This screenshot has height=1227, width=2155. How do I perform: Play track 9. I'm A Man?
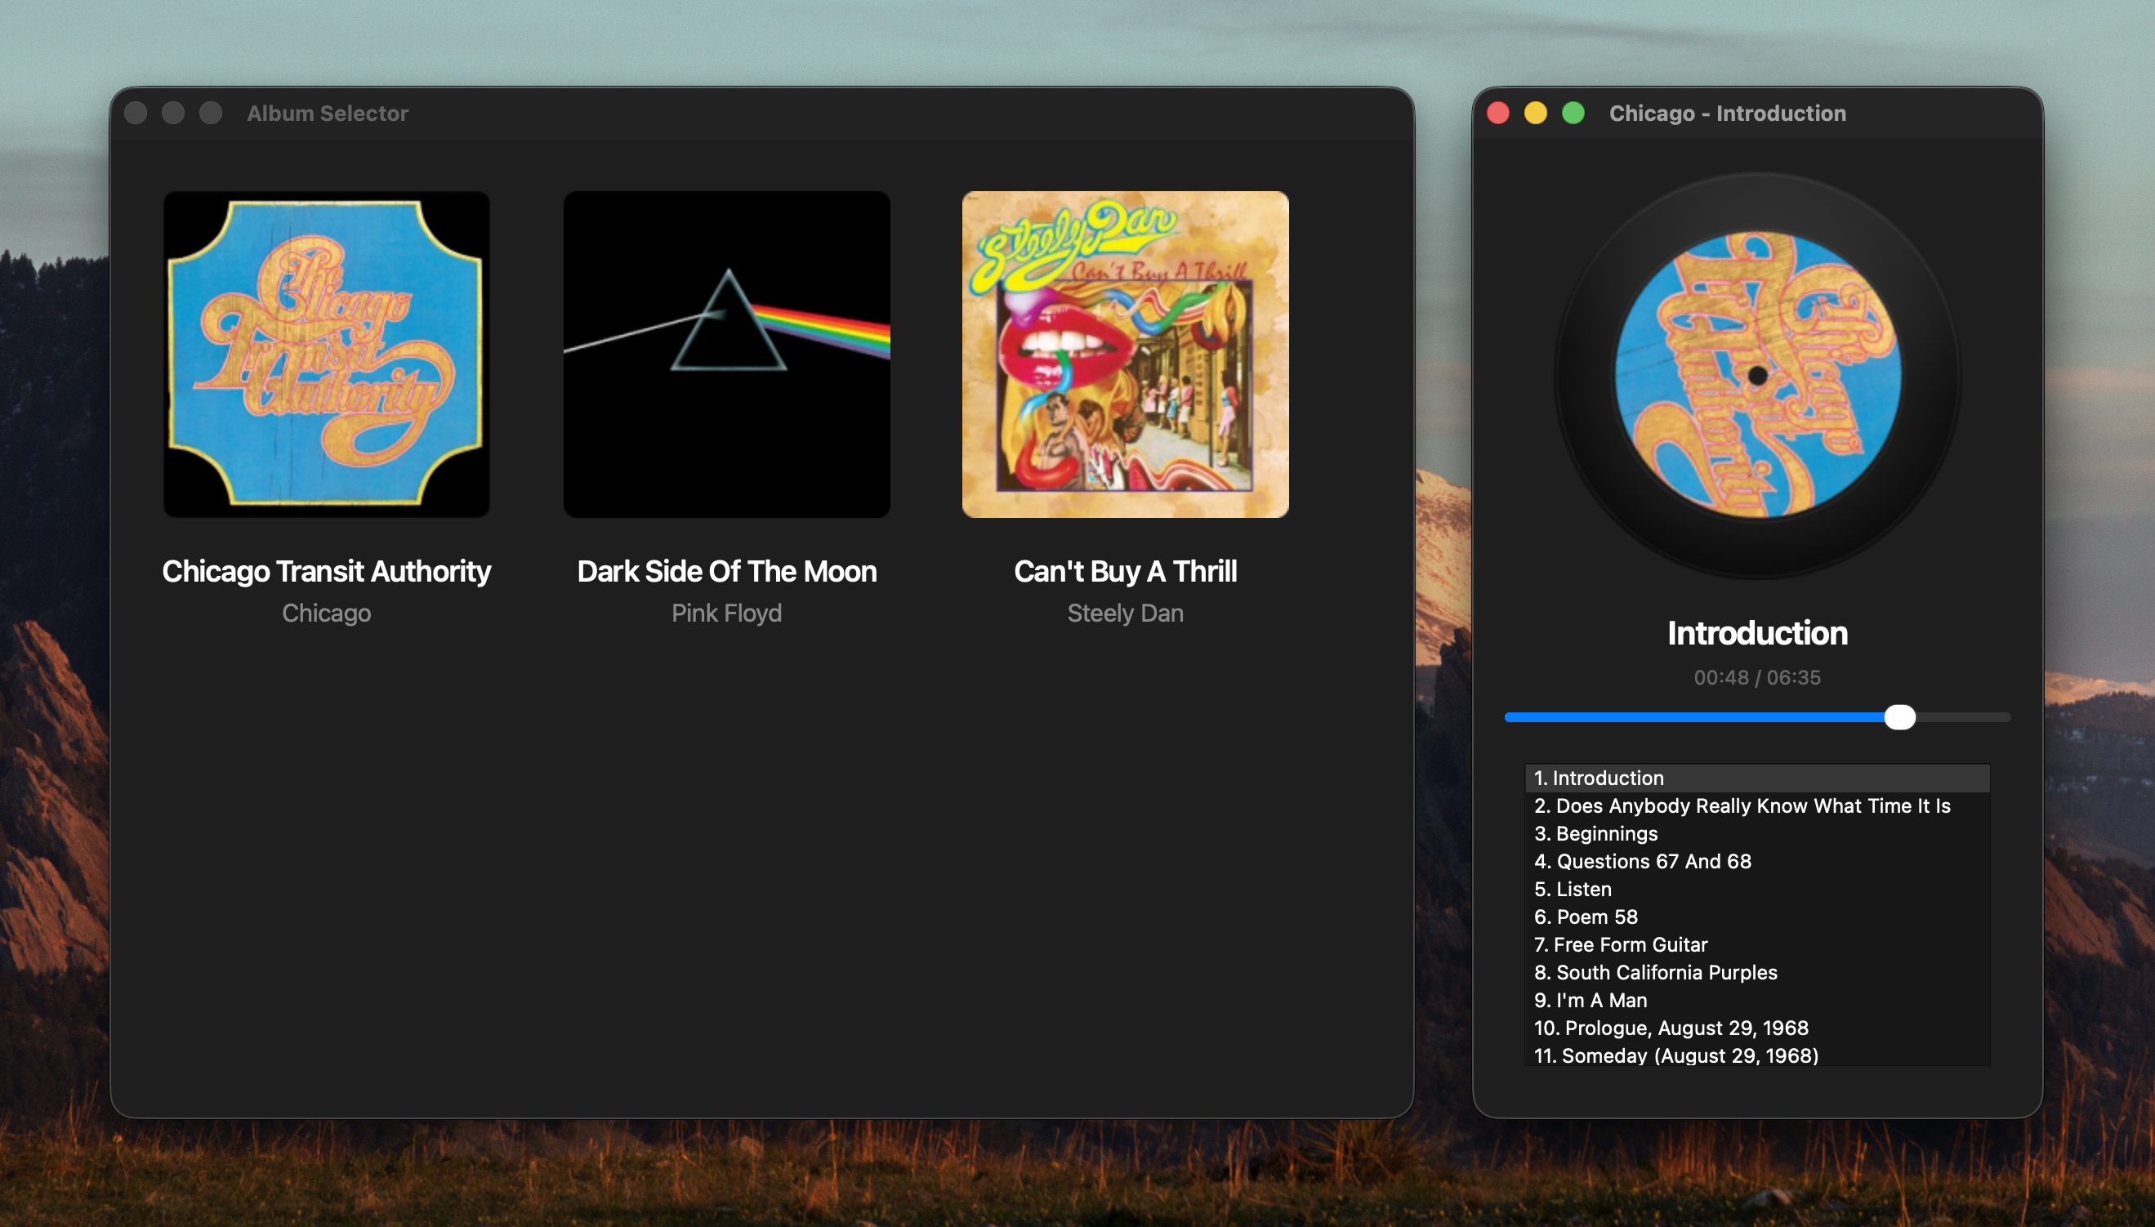click(1590, 1001)
